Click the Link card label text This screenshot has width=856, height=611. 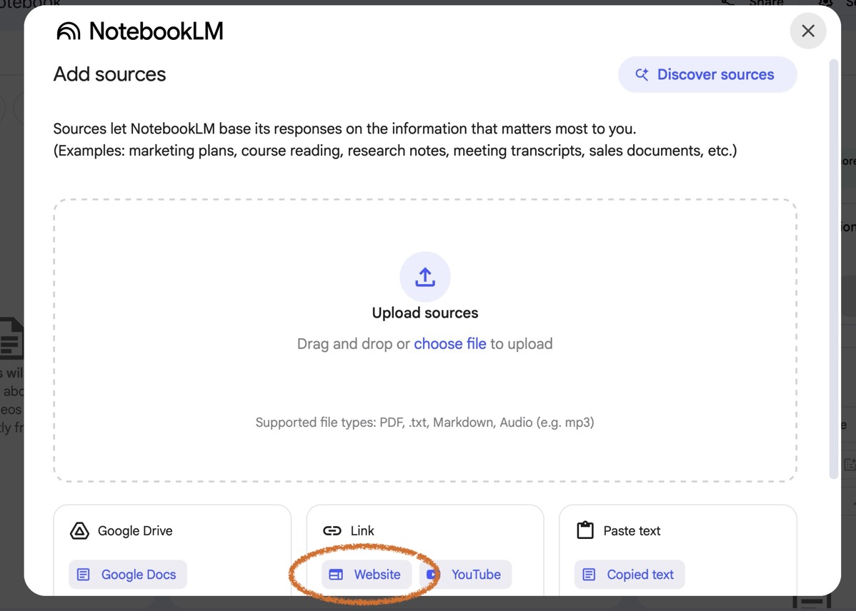362,531
